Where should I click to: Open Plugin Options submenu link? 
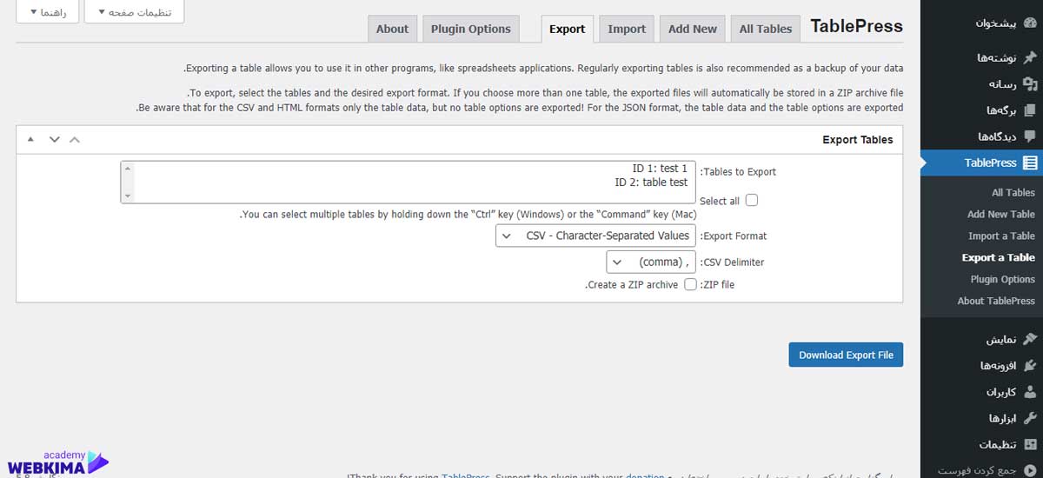pos(1003,280)
